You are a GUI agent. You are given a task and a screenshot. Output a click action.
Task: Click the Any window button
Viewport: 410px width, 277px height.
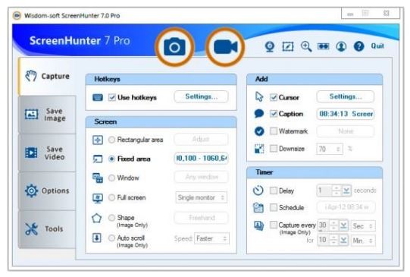(201, 178)
